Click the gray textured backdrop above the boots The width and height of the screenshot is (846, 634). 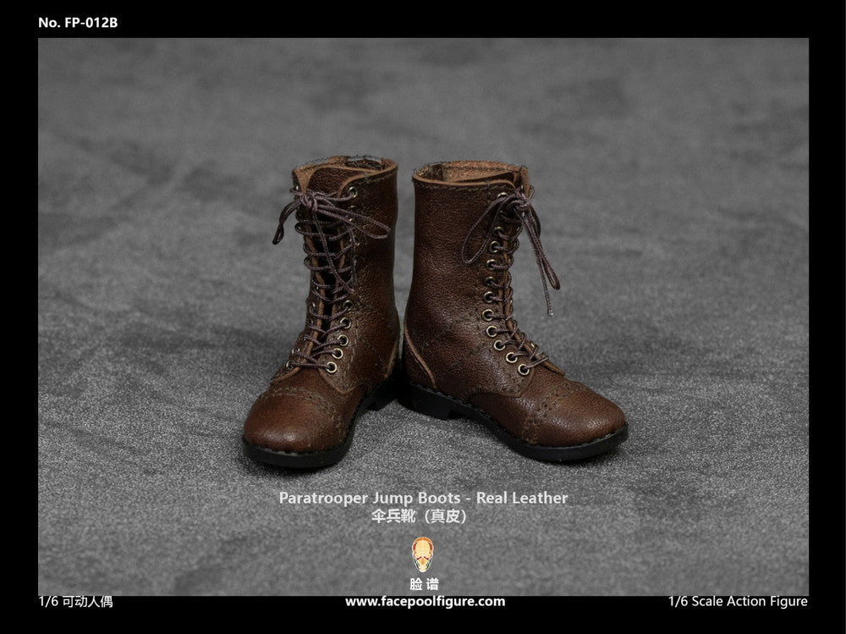coord(423,93)
